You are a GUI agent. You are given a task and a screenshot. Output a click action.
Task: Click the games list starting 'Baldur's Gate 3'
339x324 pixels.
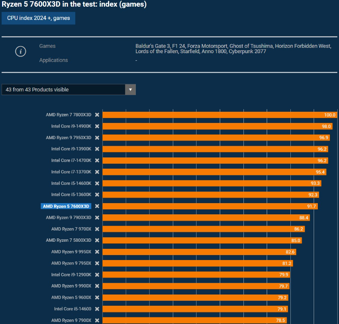click(233, 49)
